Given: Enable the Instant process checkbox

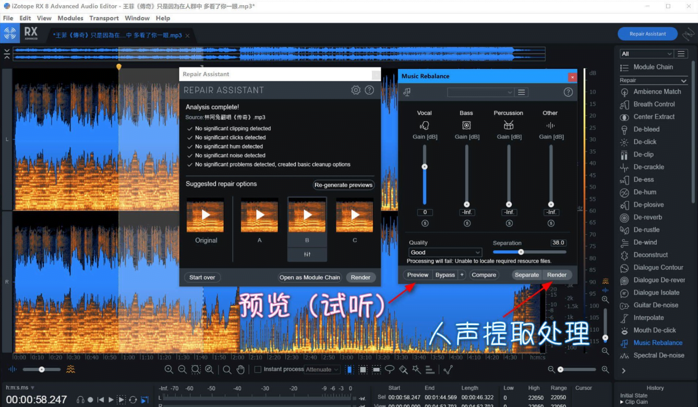Looking at the screenshot, I should coord(257,369).
